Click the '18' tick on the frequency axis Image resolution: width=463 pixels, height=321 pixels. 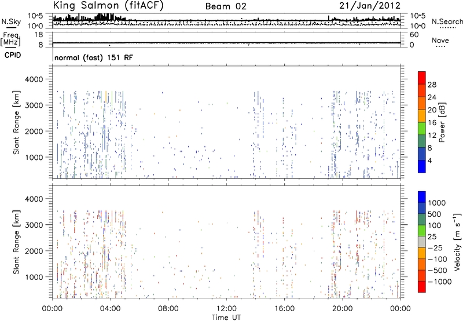click(38, 35)
